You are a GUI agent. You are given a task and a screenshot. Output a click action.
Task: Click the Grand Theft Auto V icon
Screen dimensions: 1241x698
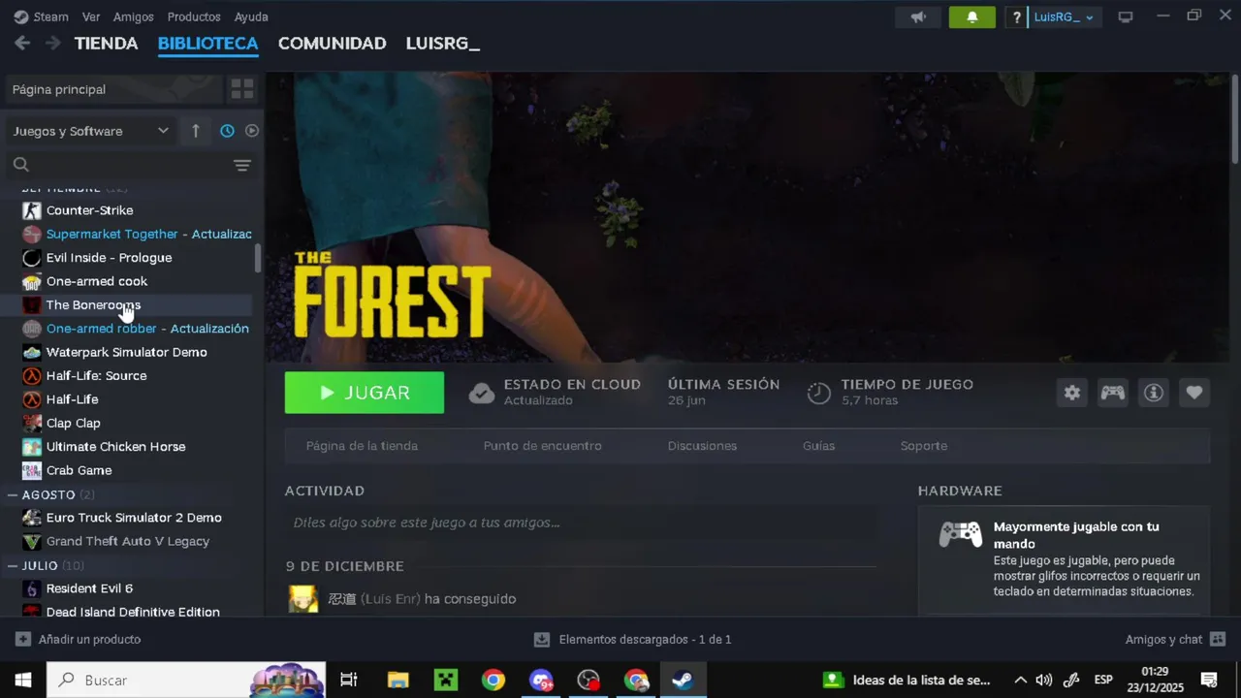(32, 542)
